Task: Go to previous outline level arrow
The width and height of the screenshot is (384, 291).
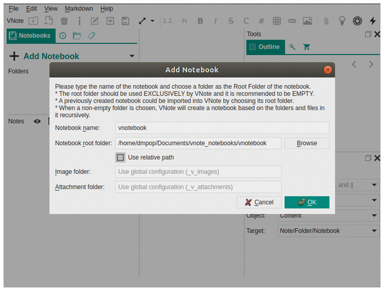Action: pyautogui.click(x=354, y=65)
